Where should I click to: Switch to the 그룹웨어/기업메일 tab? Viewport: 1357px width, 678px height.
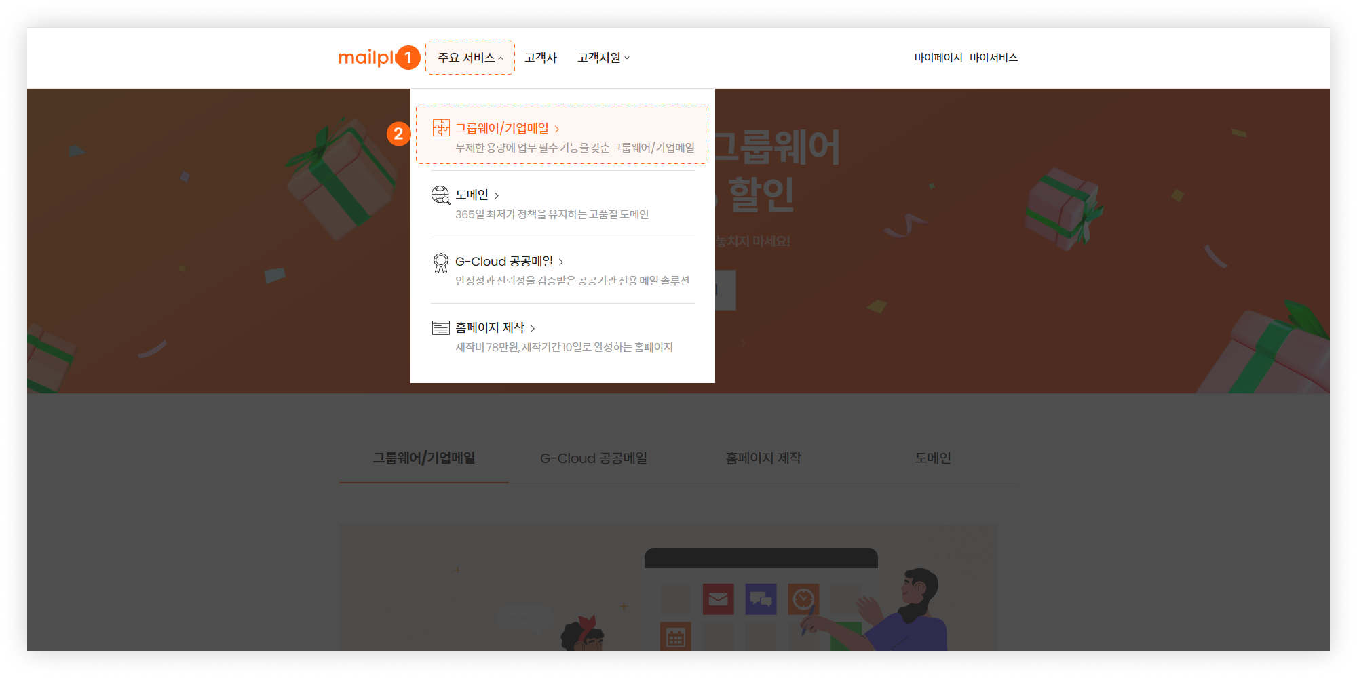[x=424, y=458]
